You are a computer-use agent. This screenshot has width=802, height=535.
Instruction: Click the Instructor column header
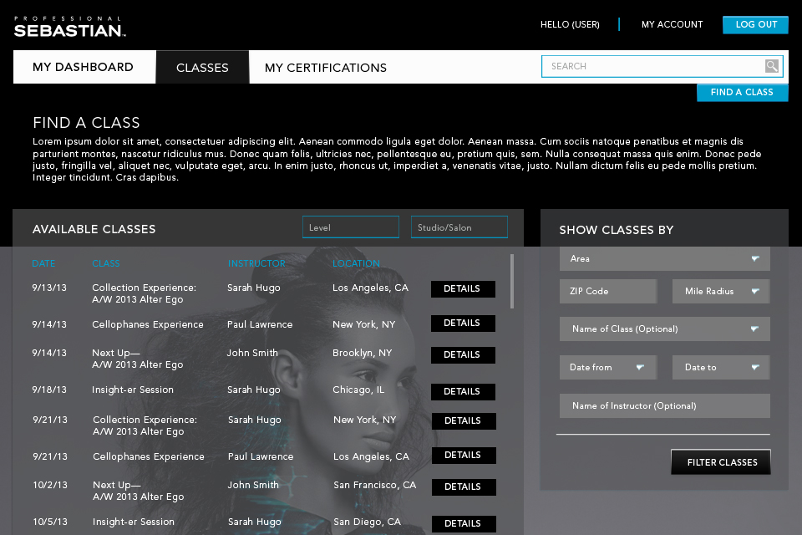256,263
